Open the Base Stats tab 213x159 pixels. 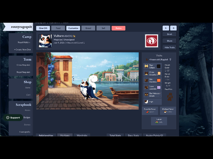pos(133,135)
